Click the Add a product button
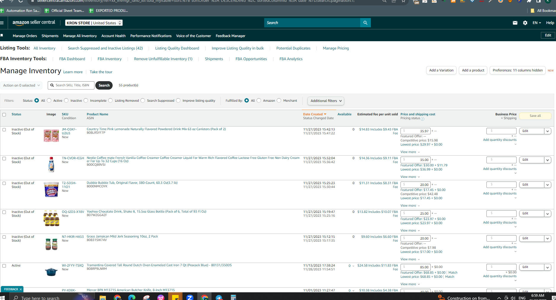Viewport: 556px width, 300px height. pos(473,70)
